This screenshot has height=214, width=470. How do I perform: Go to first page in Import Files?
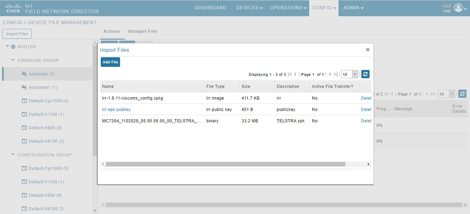click(290, 74)
